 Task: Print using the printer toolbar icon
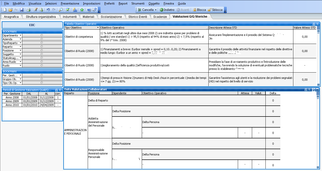pyautogui.click(x=28, y=10)
